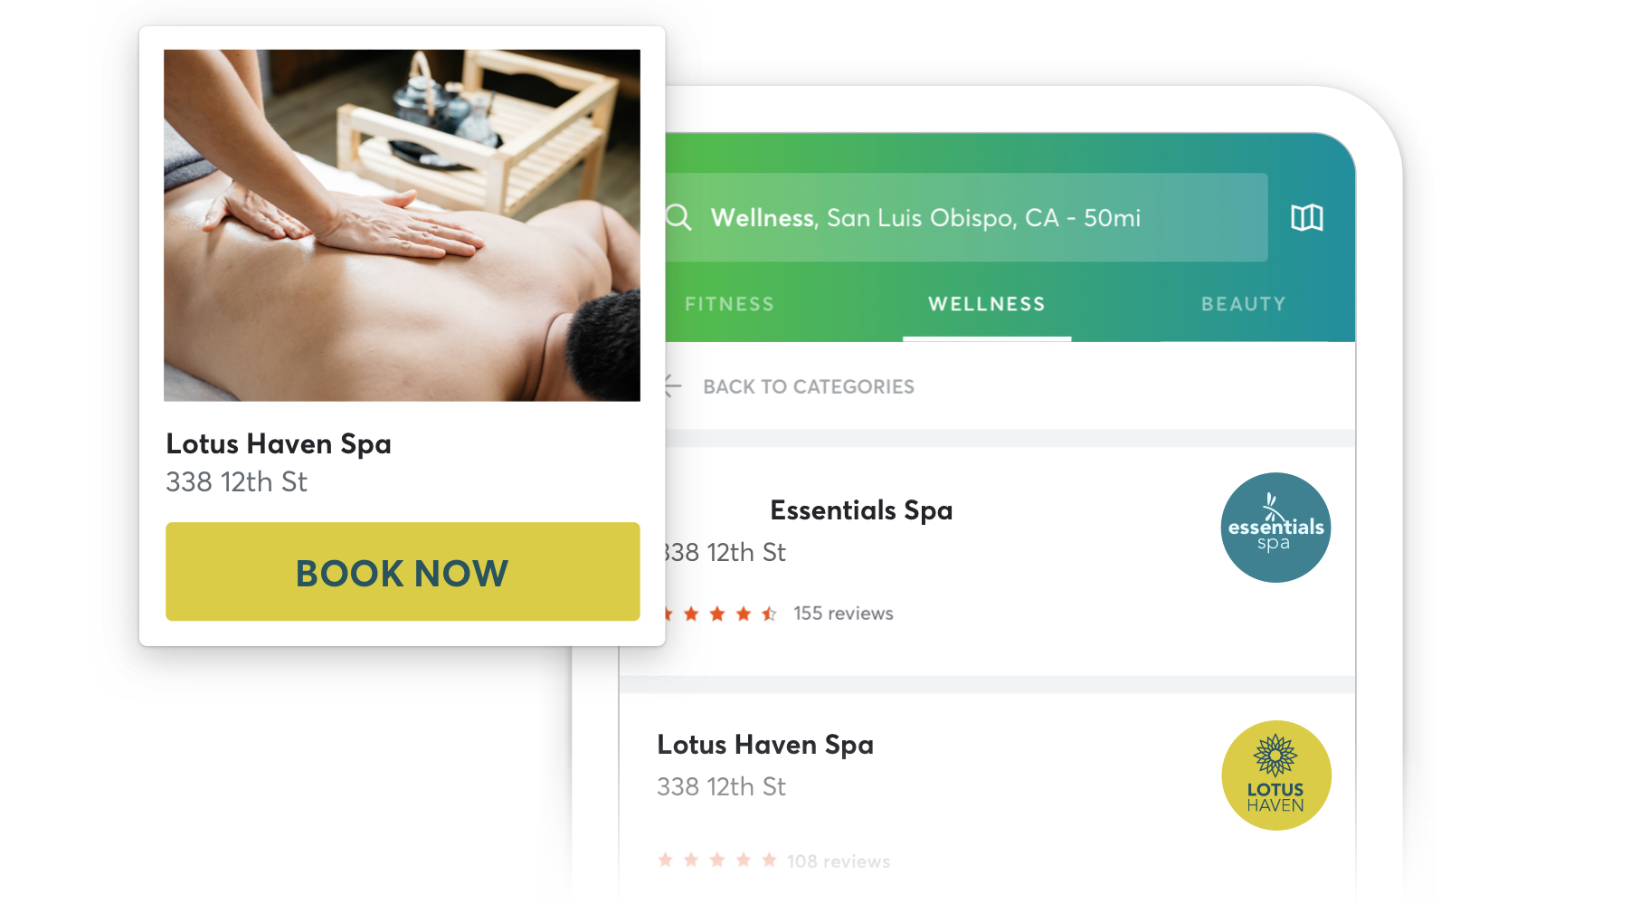
Task: Click the Book Now button
Action: click(403, 571)
